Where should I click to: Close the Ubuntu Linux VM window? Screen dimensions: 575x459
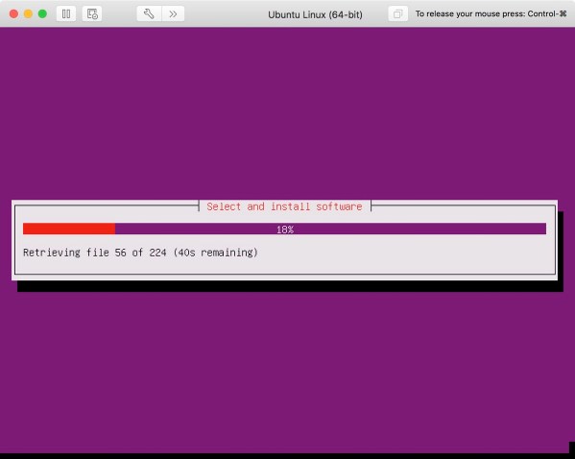(14, 14)
